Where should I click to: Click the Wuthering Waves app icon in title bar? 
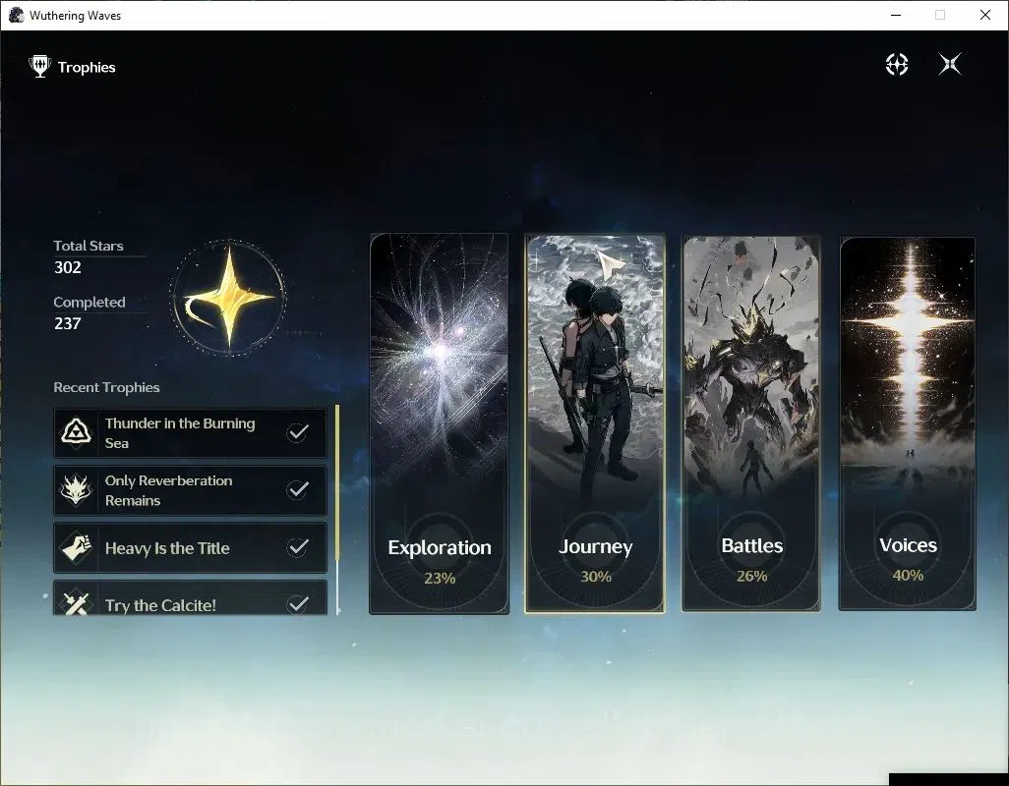click(x=16, y=15)
